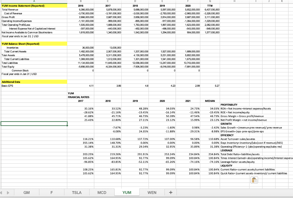
Task: Select the YUM Balance Sheet (Reported) cell
Action: (34, 44)
